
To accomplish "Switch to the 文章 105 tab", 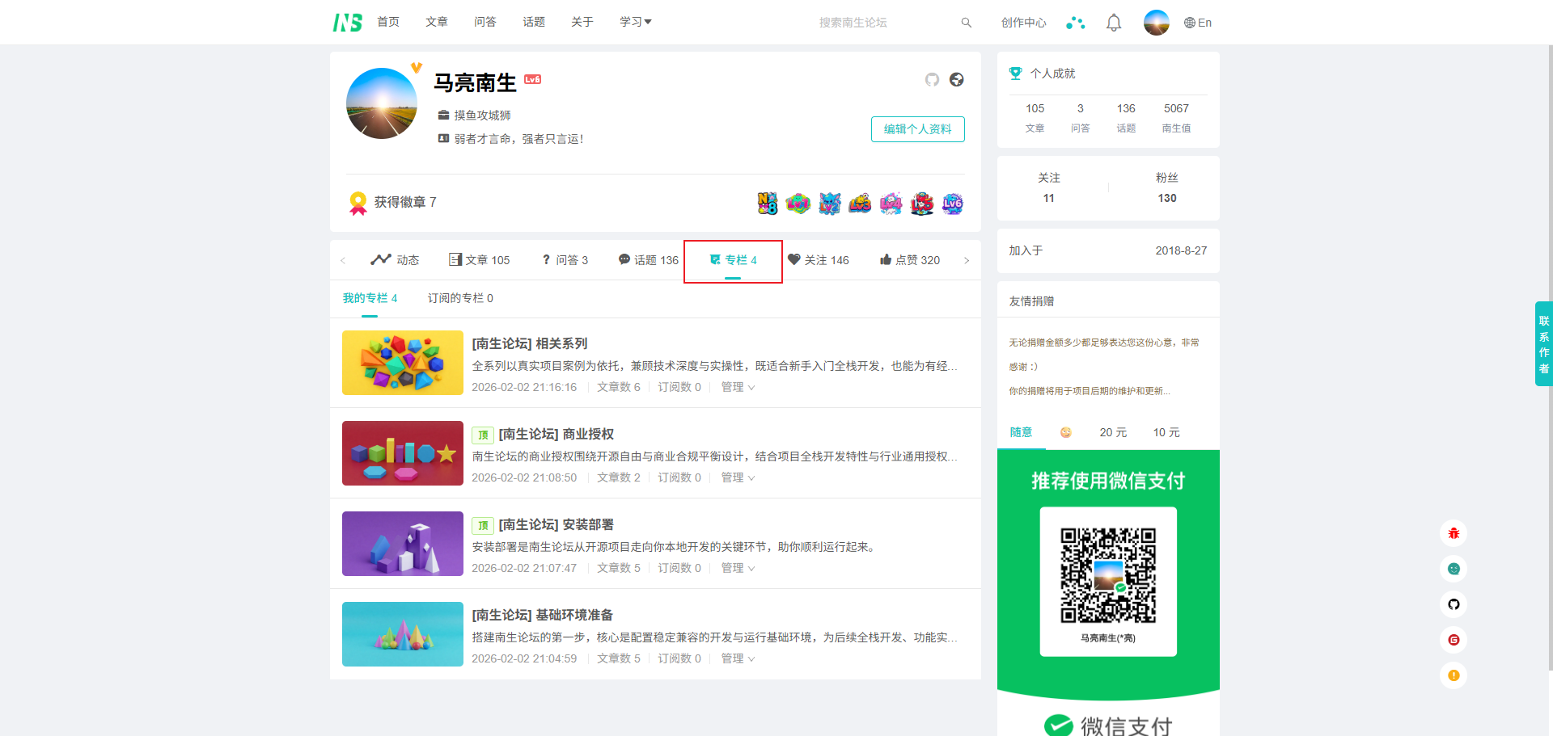I will (480, 260).
